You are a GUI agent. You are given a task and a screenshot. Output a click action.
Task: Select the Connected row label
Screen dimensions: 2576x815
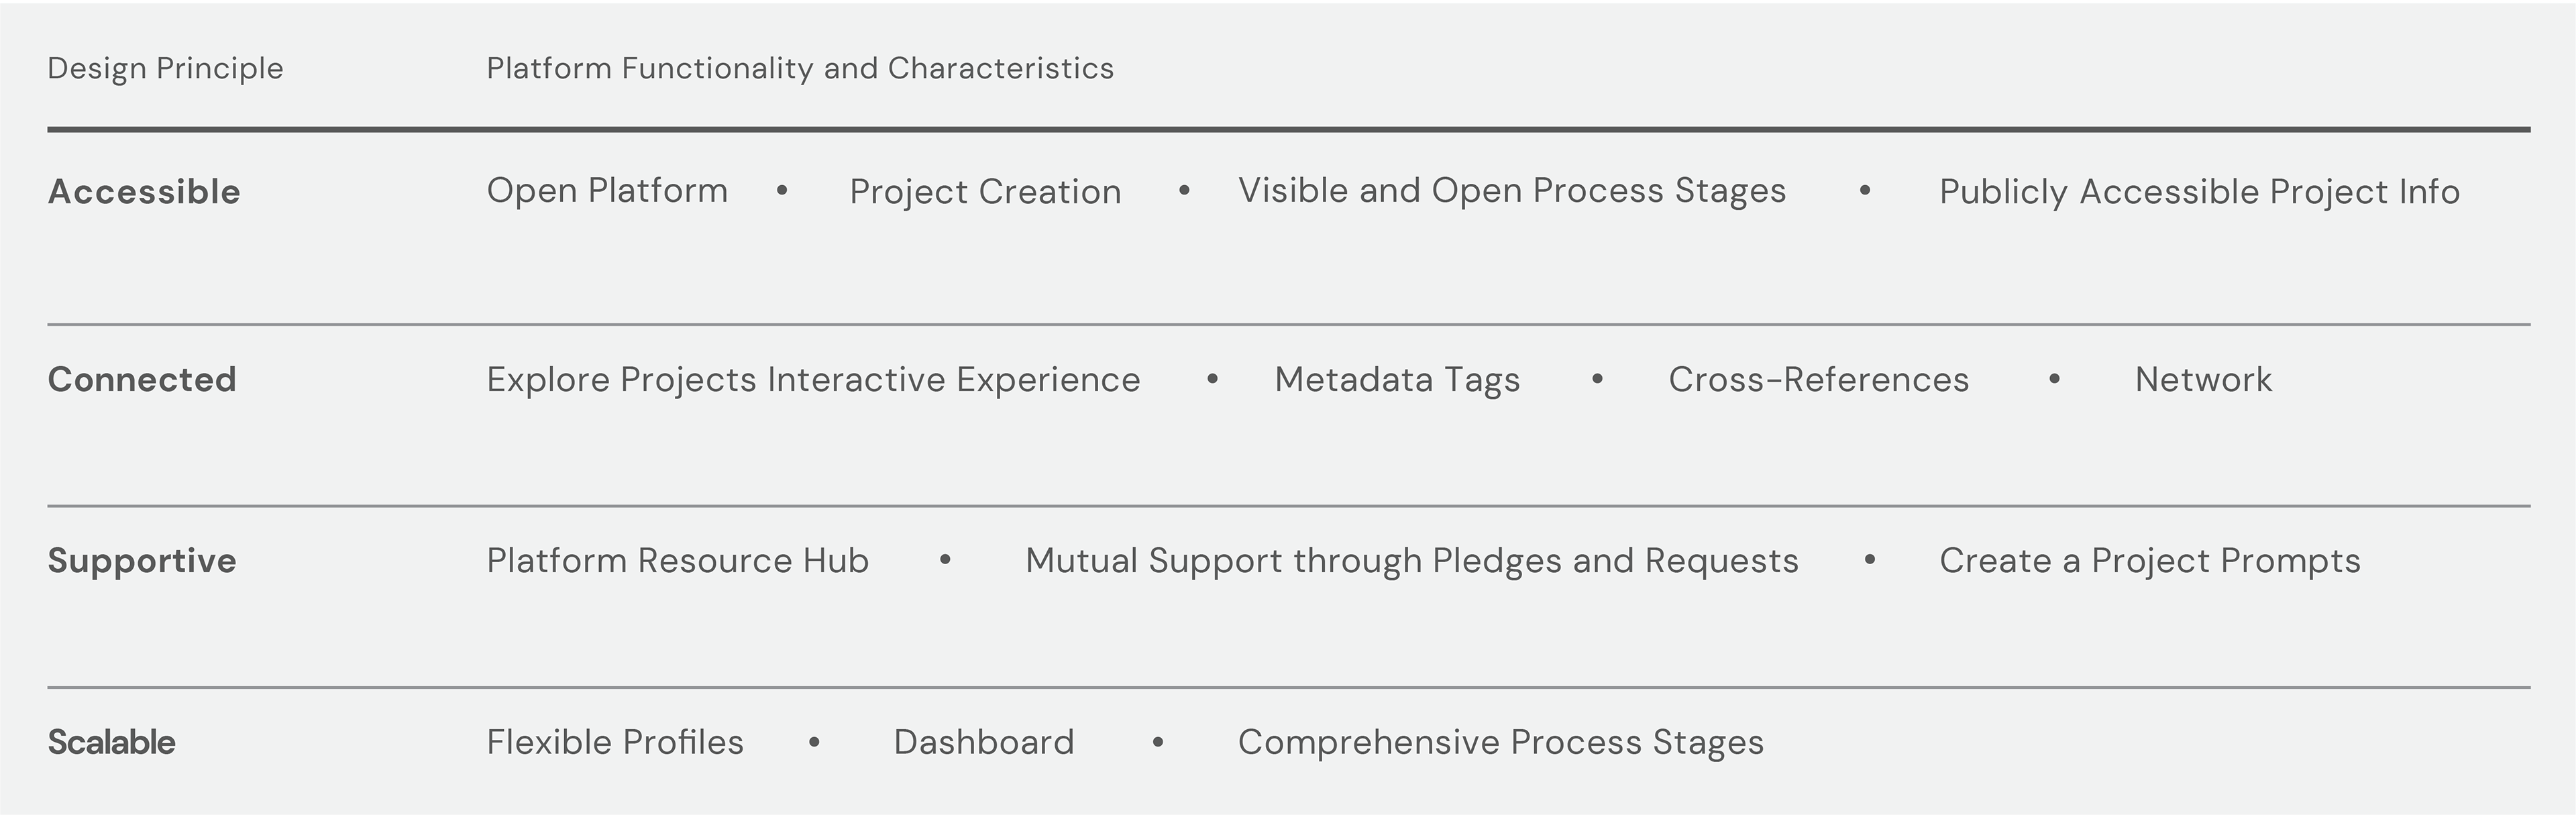click(x=142, y=379)
